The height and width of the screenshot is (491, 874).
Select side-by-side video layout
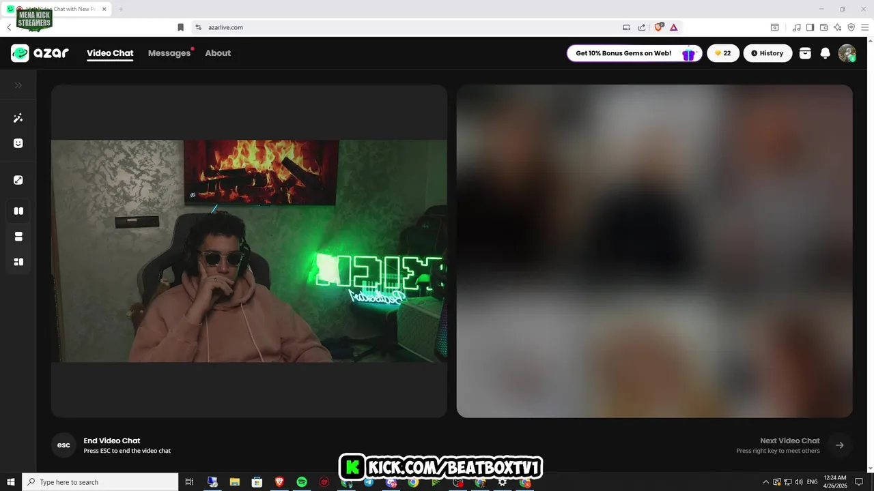[x=18, y=211]
